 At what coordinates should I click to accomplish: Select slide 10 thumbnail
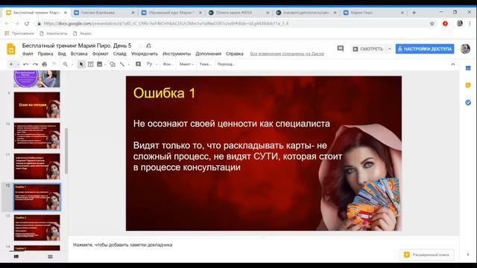click(37, 135)
